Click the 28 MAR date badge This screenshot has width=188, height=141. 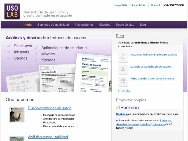point(123,81)
